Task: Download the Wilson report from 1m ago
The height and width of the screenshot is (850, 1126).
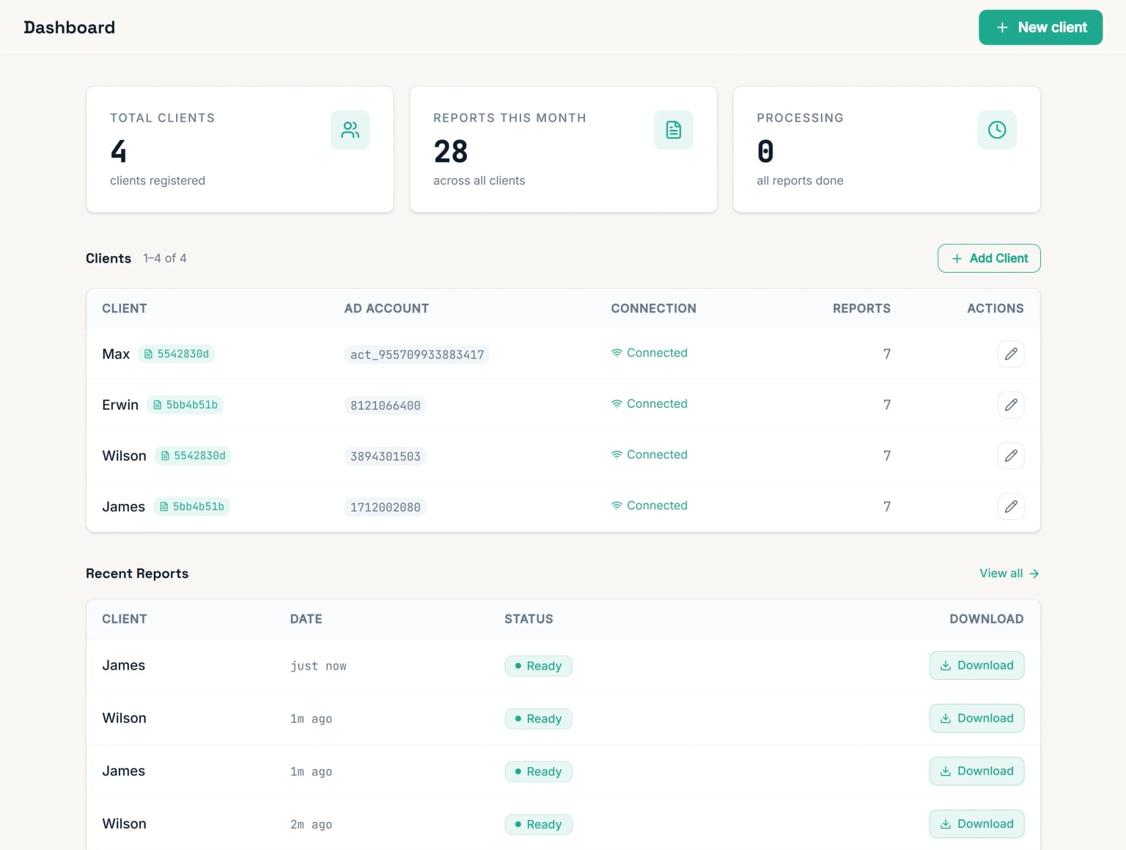Action: [x=976, y=718]
